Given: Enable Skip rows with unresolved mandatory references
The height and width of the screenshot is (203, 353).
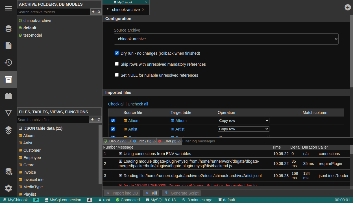Looking at the screenshot, I should [117, 64].
